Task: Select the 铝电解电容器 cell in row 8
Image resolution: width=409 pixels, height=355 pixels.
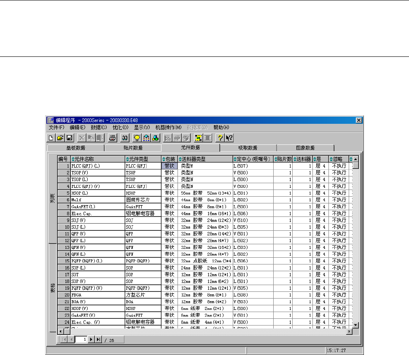Action: pos(143,214)
